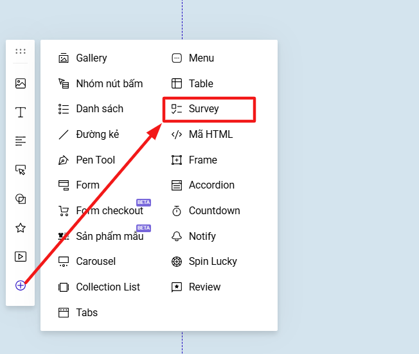This screenshot has width=419, height=354.
Task: Insert a Table element
Action: pos(201,83)
